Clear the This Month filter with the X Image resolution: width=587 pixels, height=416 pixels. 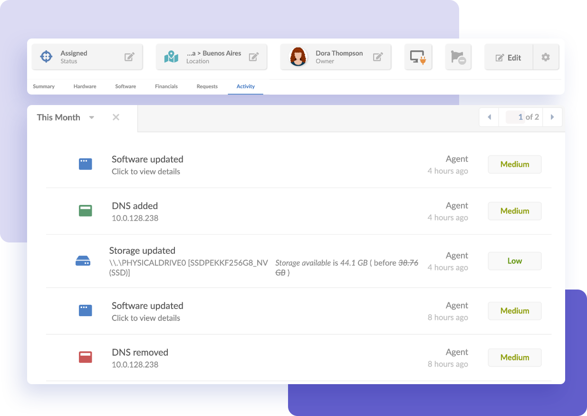[116, 117]
